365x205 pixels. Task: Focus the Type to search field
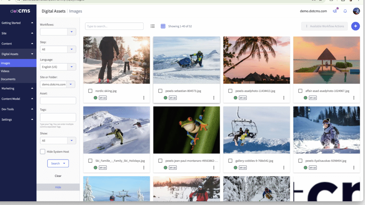[x=114, y=26]
